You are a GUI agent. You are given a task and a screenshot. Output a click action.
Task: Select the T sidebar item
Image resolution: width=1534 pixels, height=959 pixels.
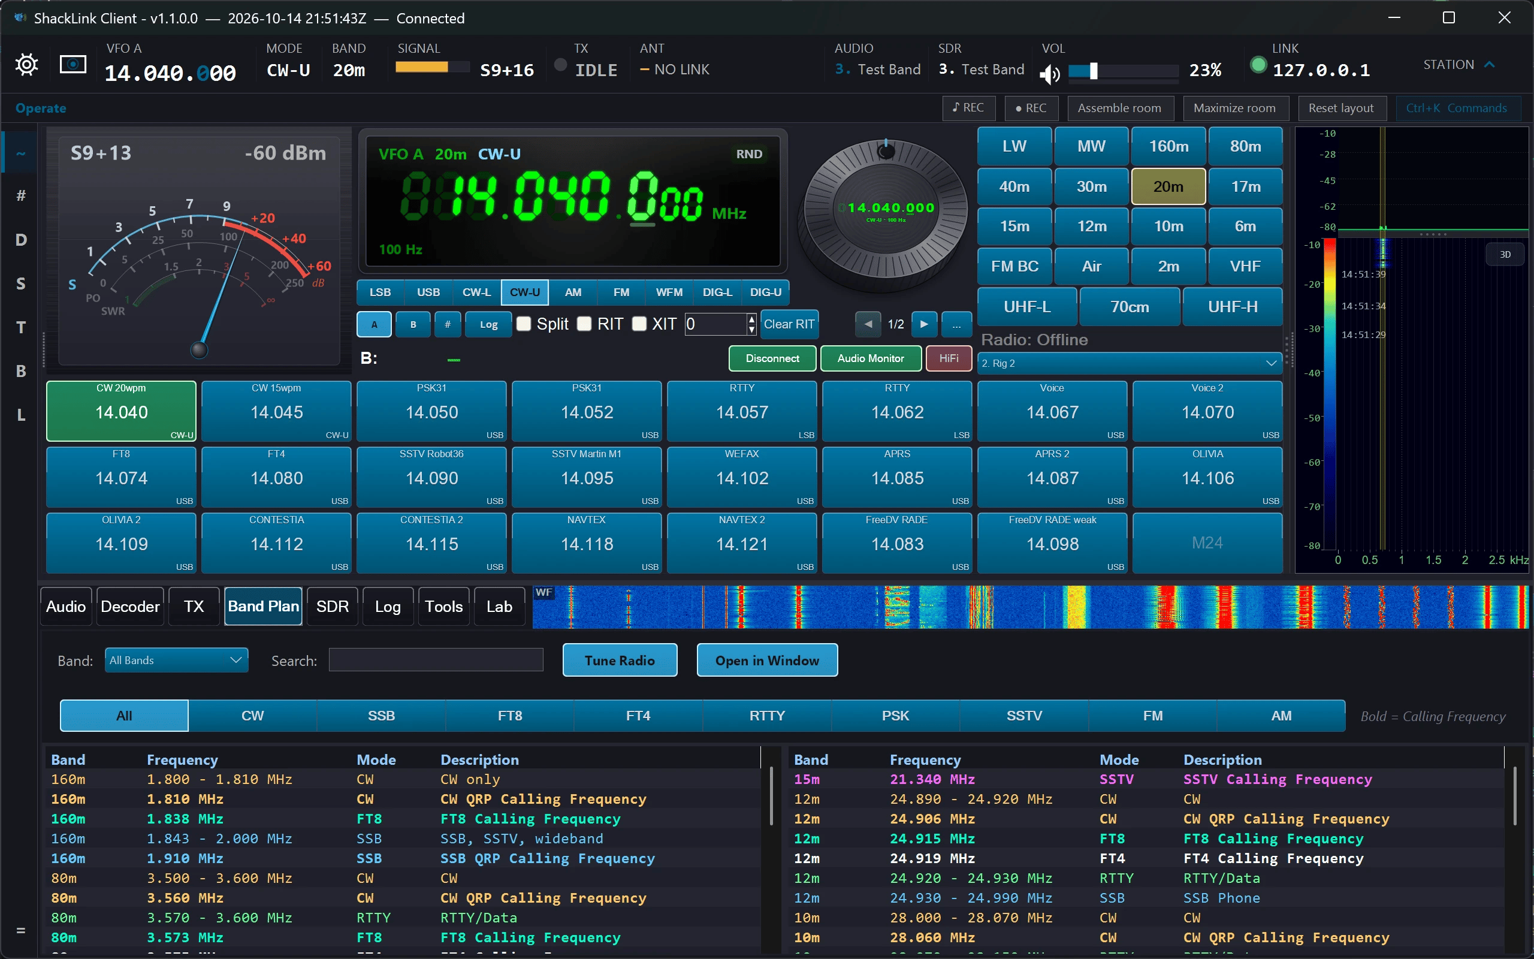(x=21, y=327)
